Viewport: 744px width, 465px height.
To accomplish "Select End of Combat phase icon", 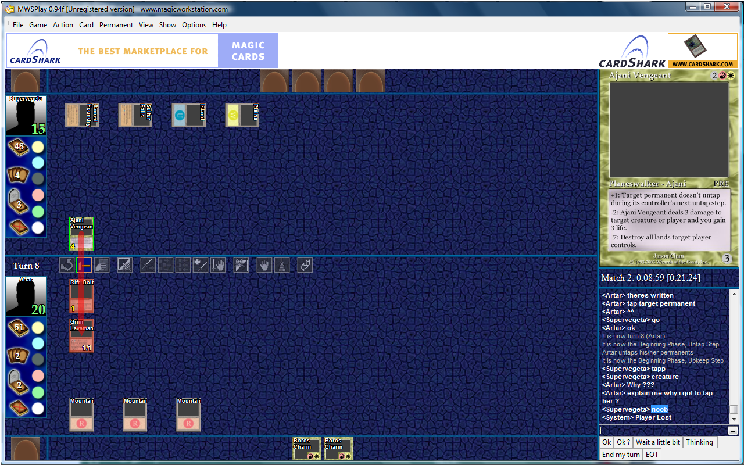I will [x=218, y=266].
